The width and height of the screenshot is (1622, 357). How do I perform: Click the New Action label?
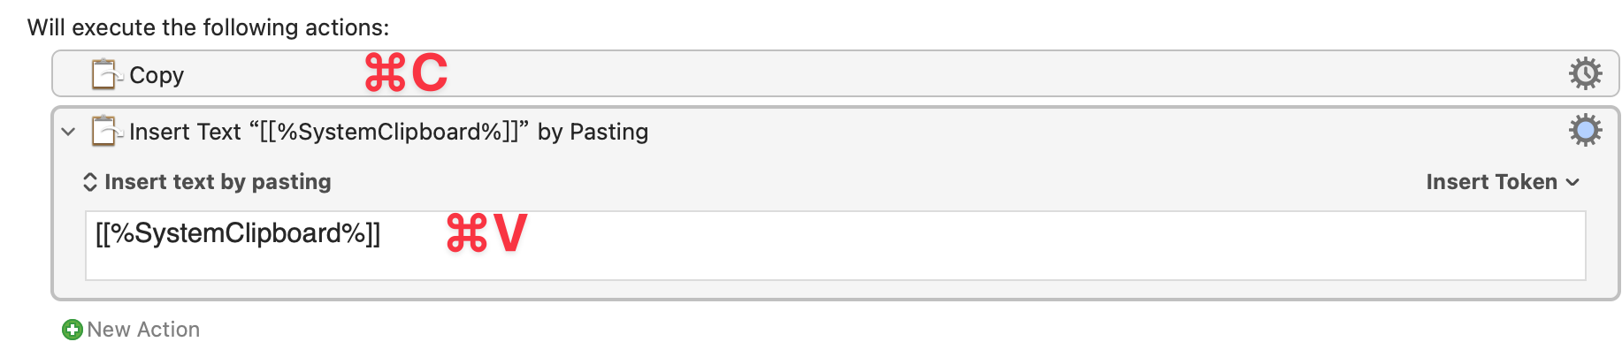pos(143,330)
